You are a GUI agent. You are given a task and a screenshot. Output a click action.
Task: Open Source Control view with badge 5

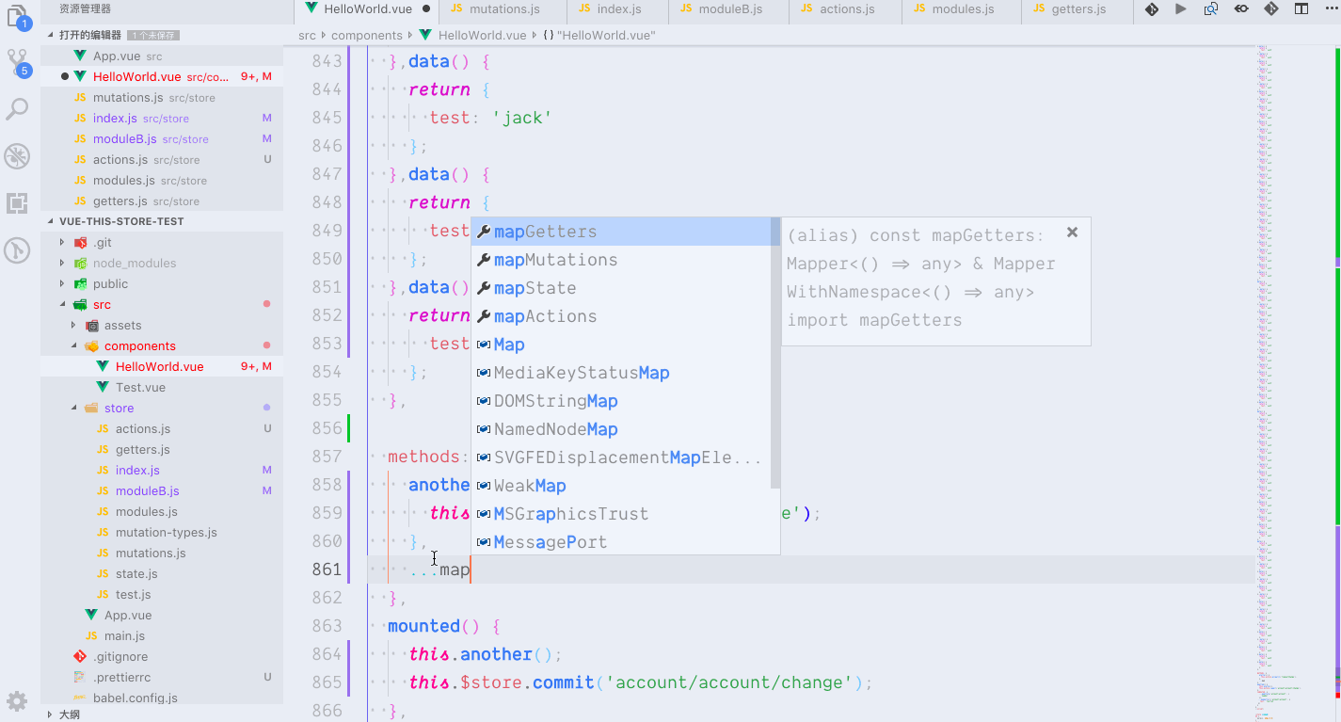click(18, 62)
